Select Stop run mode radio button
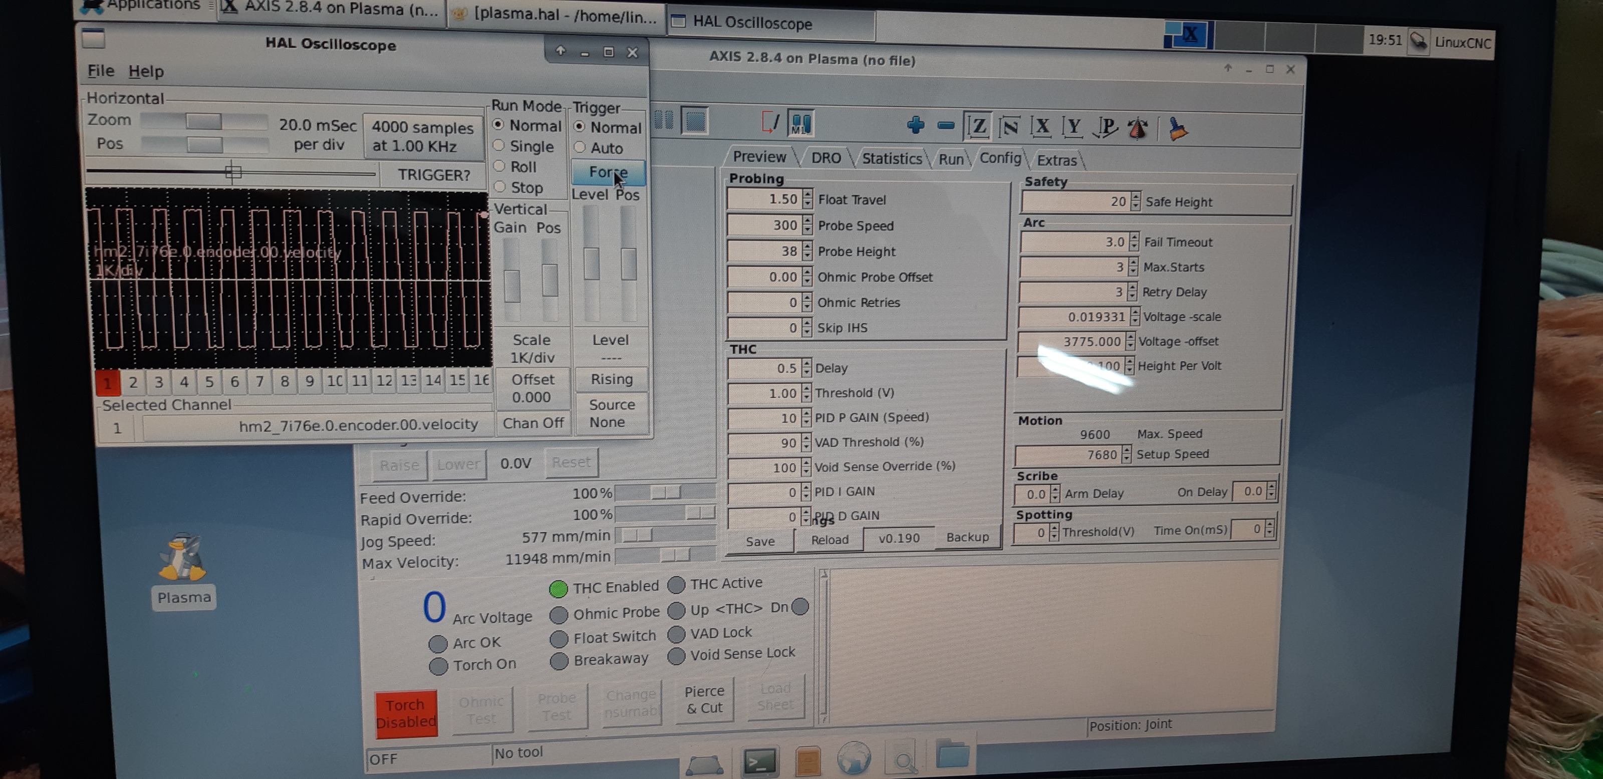The height and width of the screenshot is (779, 1603). point(499,186)
